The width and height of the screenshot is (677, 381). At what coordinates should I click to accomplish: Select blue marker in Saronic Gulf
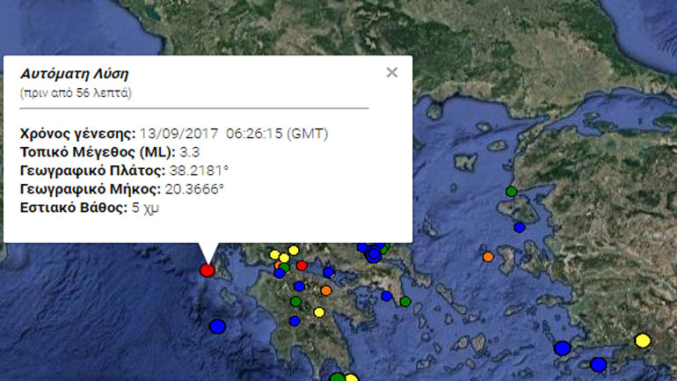coord(387,296)
